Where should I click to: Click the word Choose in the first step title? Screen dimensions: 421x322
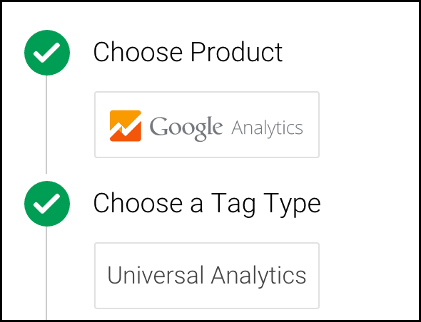click(138, 52)
